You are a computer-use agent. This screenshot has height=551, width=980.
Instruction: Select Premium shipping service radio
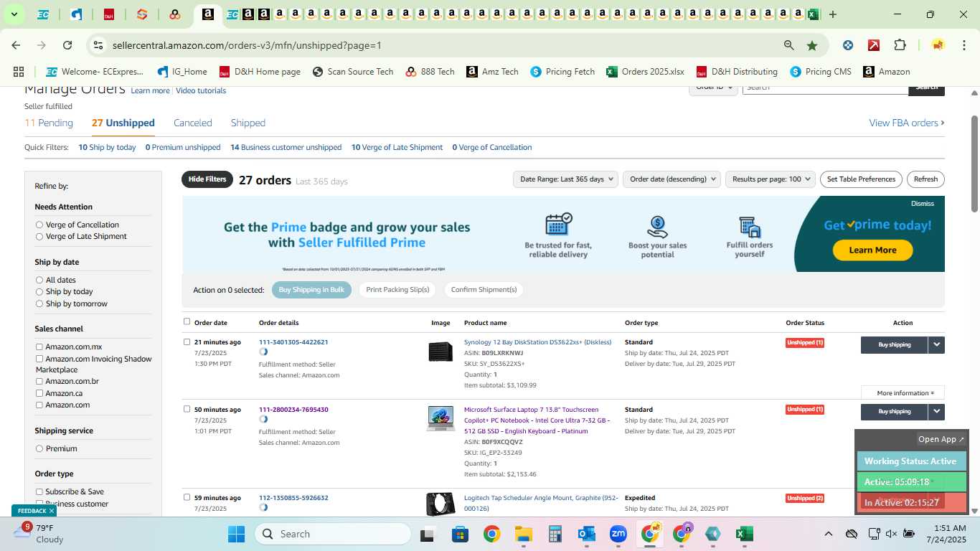tap(39, 448)
